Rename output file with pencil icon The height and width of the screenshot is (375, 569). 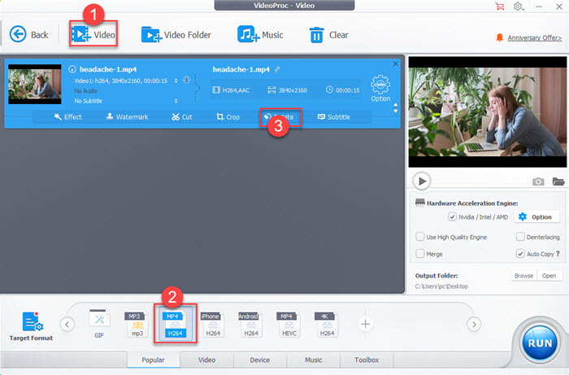click(x=277, y=69)
